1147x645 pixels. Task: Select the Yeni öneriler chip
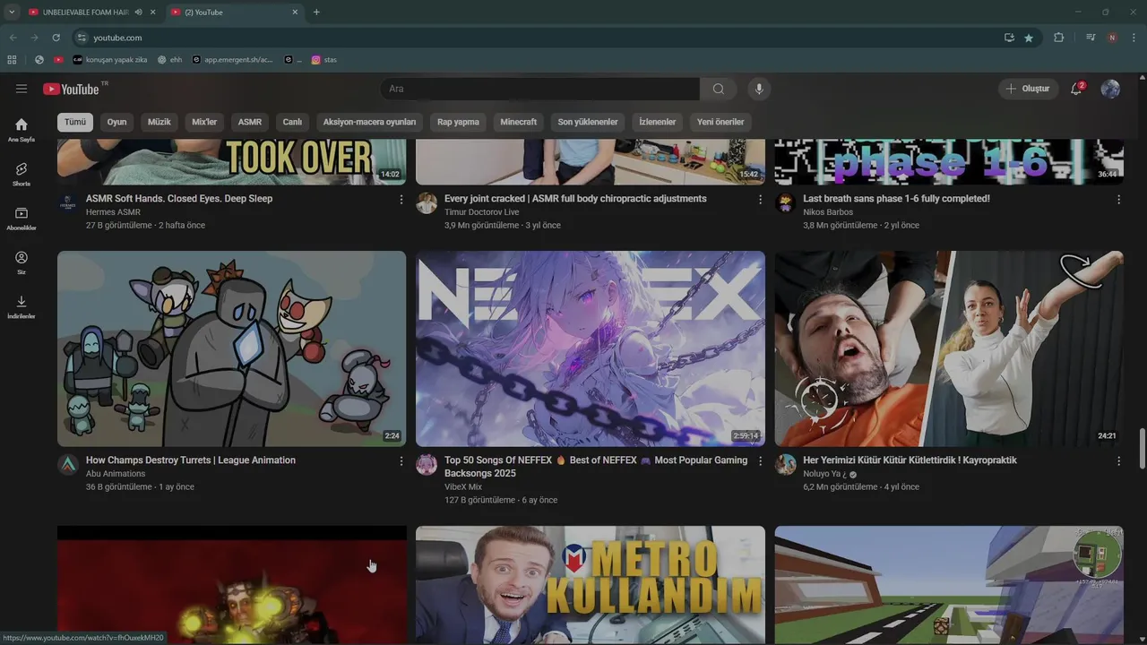(x=720, y=122)
